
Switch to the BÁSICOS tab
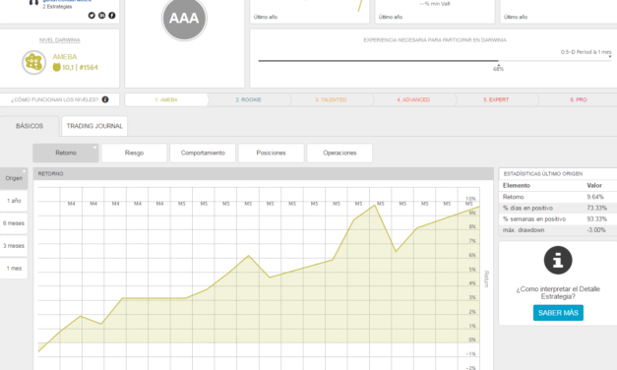[x=30, y=126]
